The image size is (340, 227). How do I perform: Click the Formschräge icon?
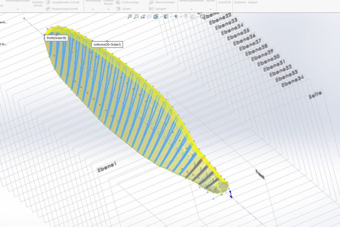click(x=118, y=2)
